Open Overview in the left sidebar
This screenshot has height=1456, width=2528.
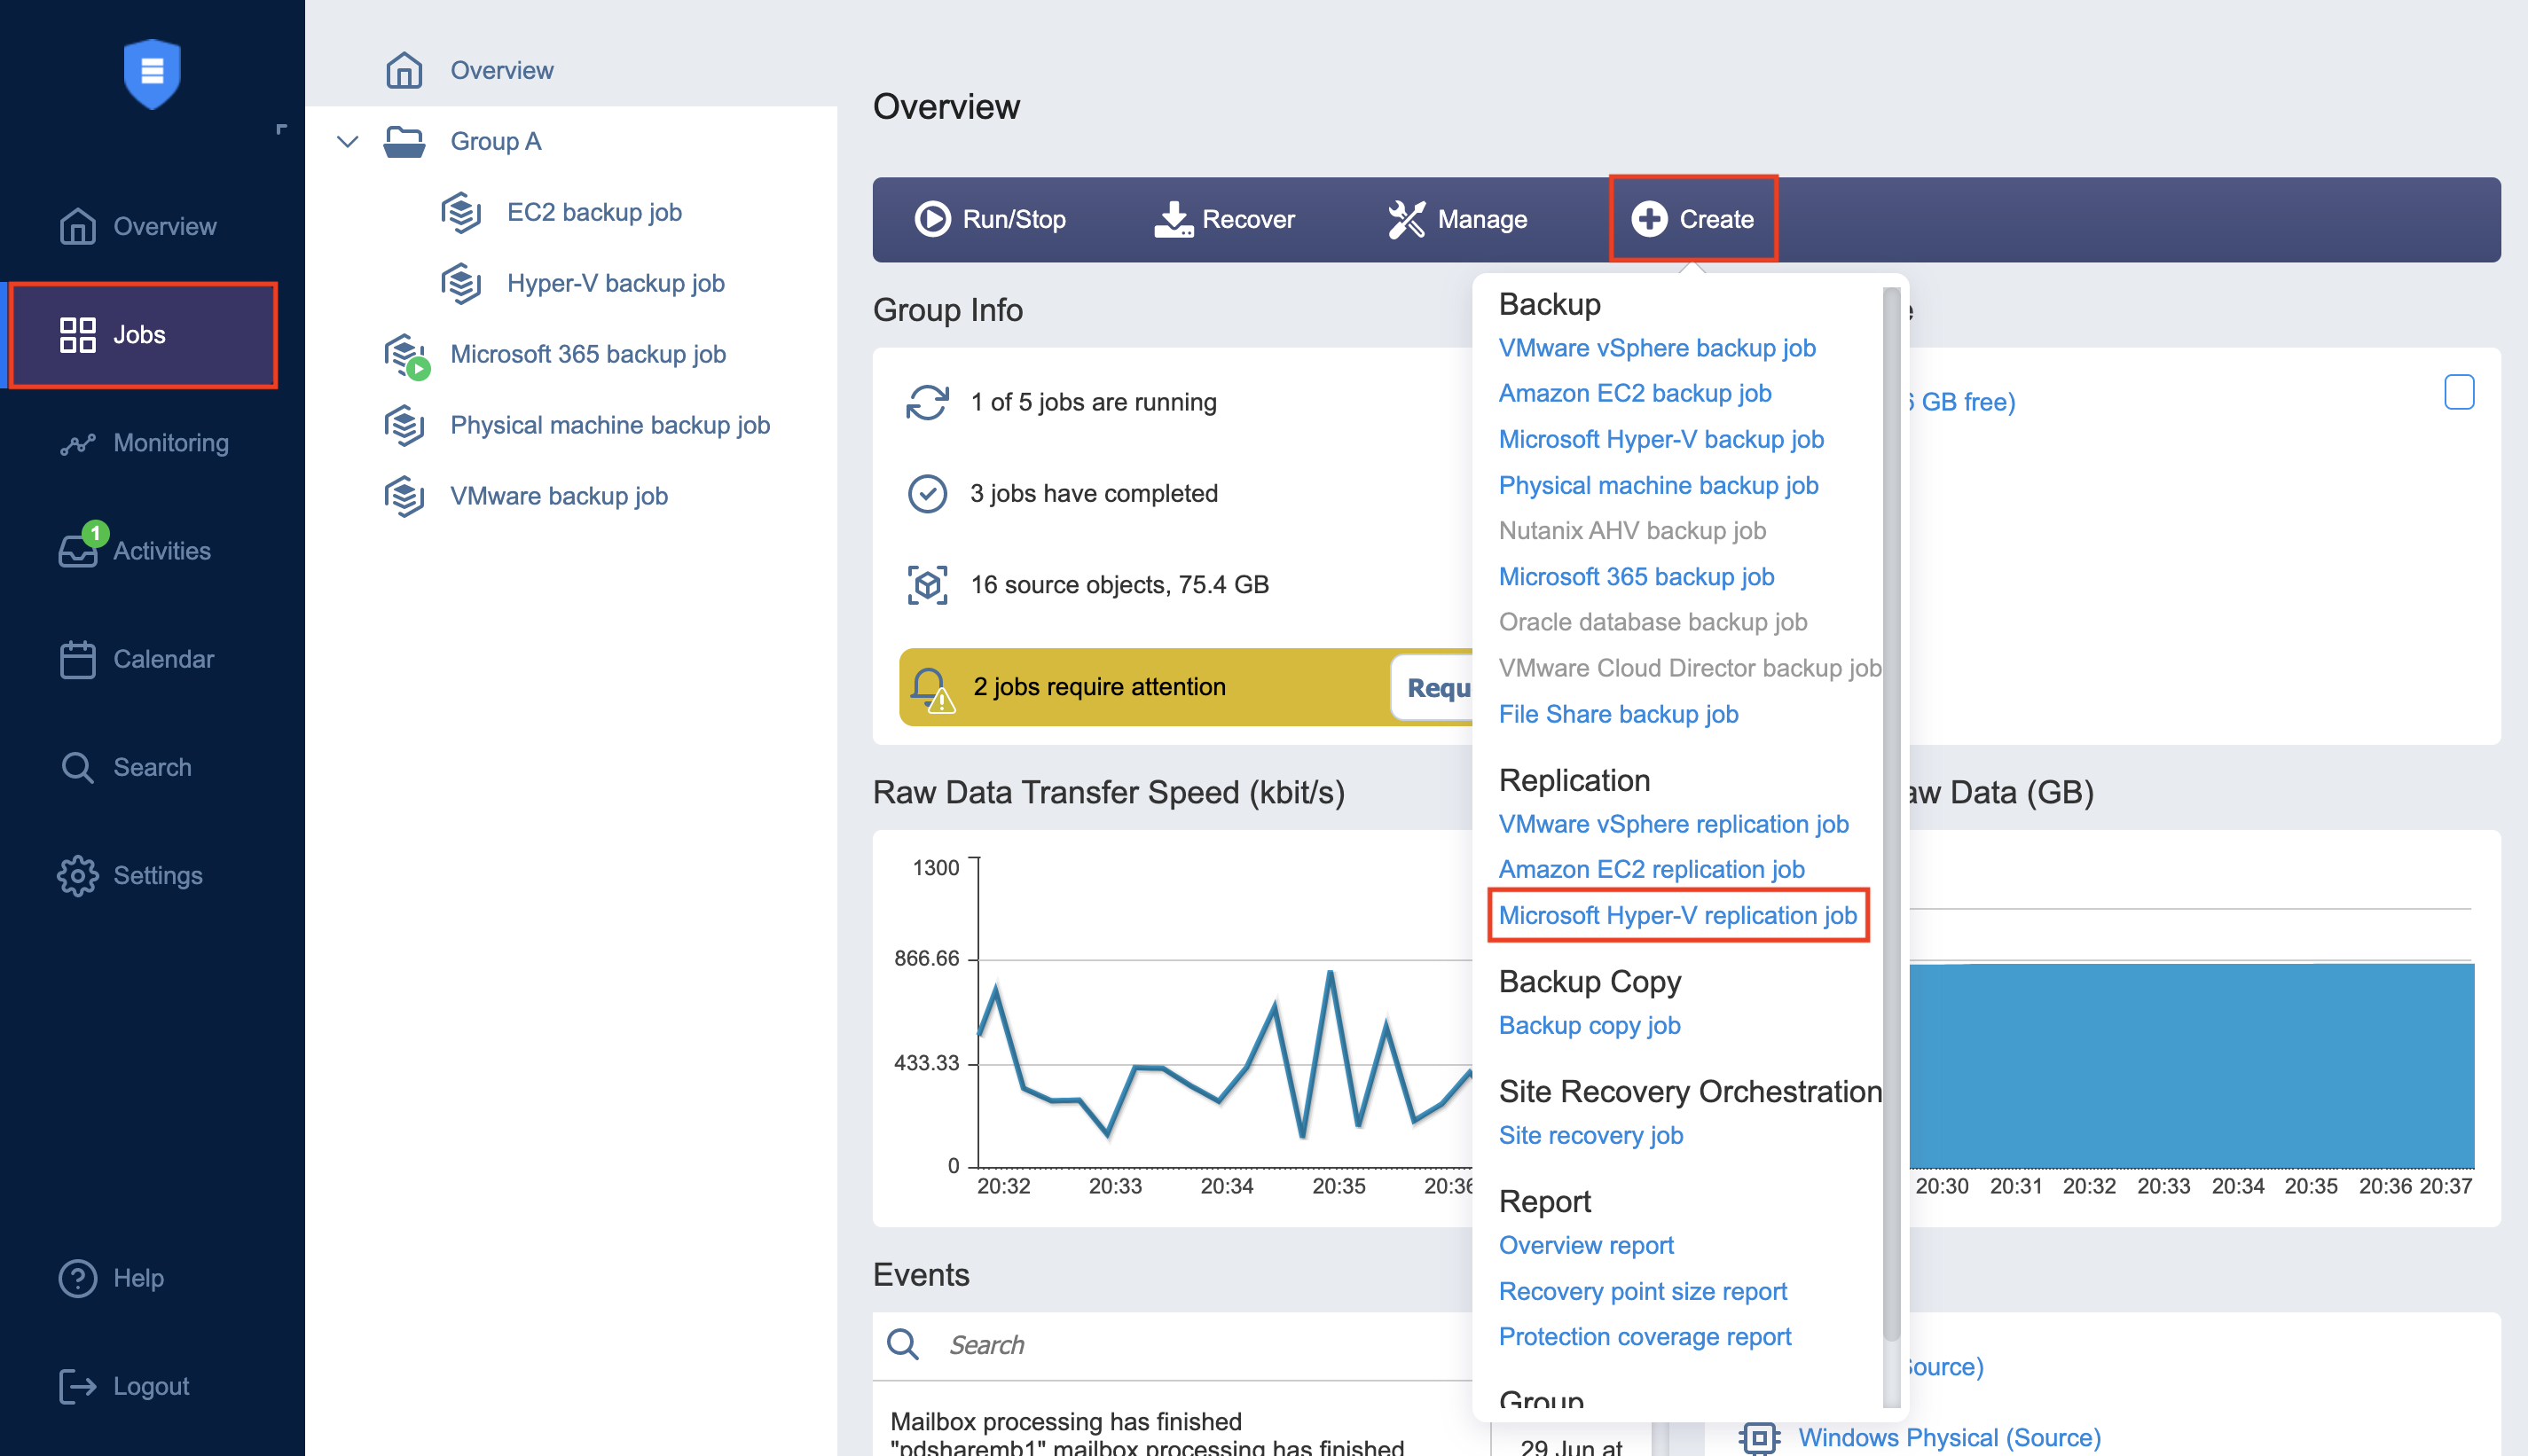(x=138, y=226)
